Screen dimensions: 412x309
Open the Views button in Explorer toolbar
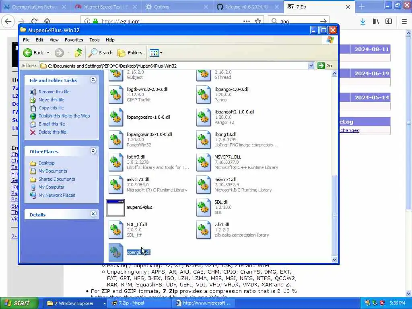click(x=154, y=53)
